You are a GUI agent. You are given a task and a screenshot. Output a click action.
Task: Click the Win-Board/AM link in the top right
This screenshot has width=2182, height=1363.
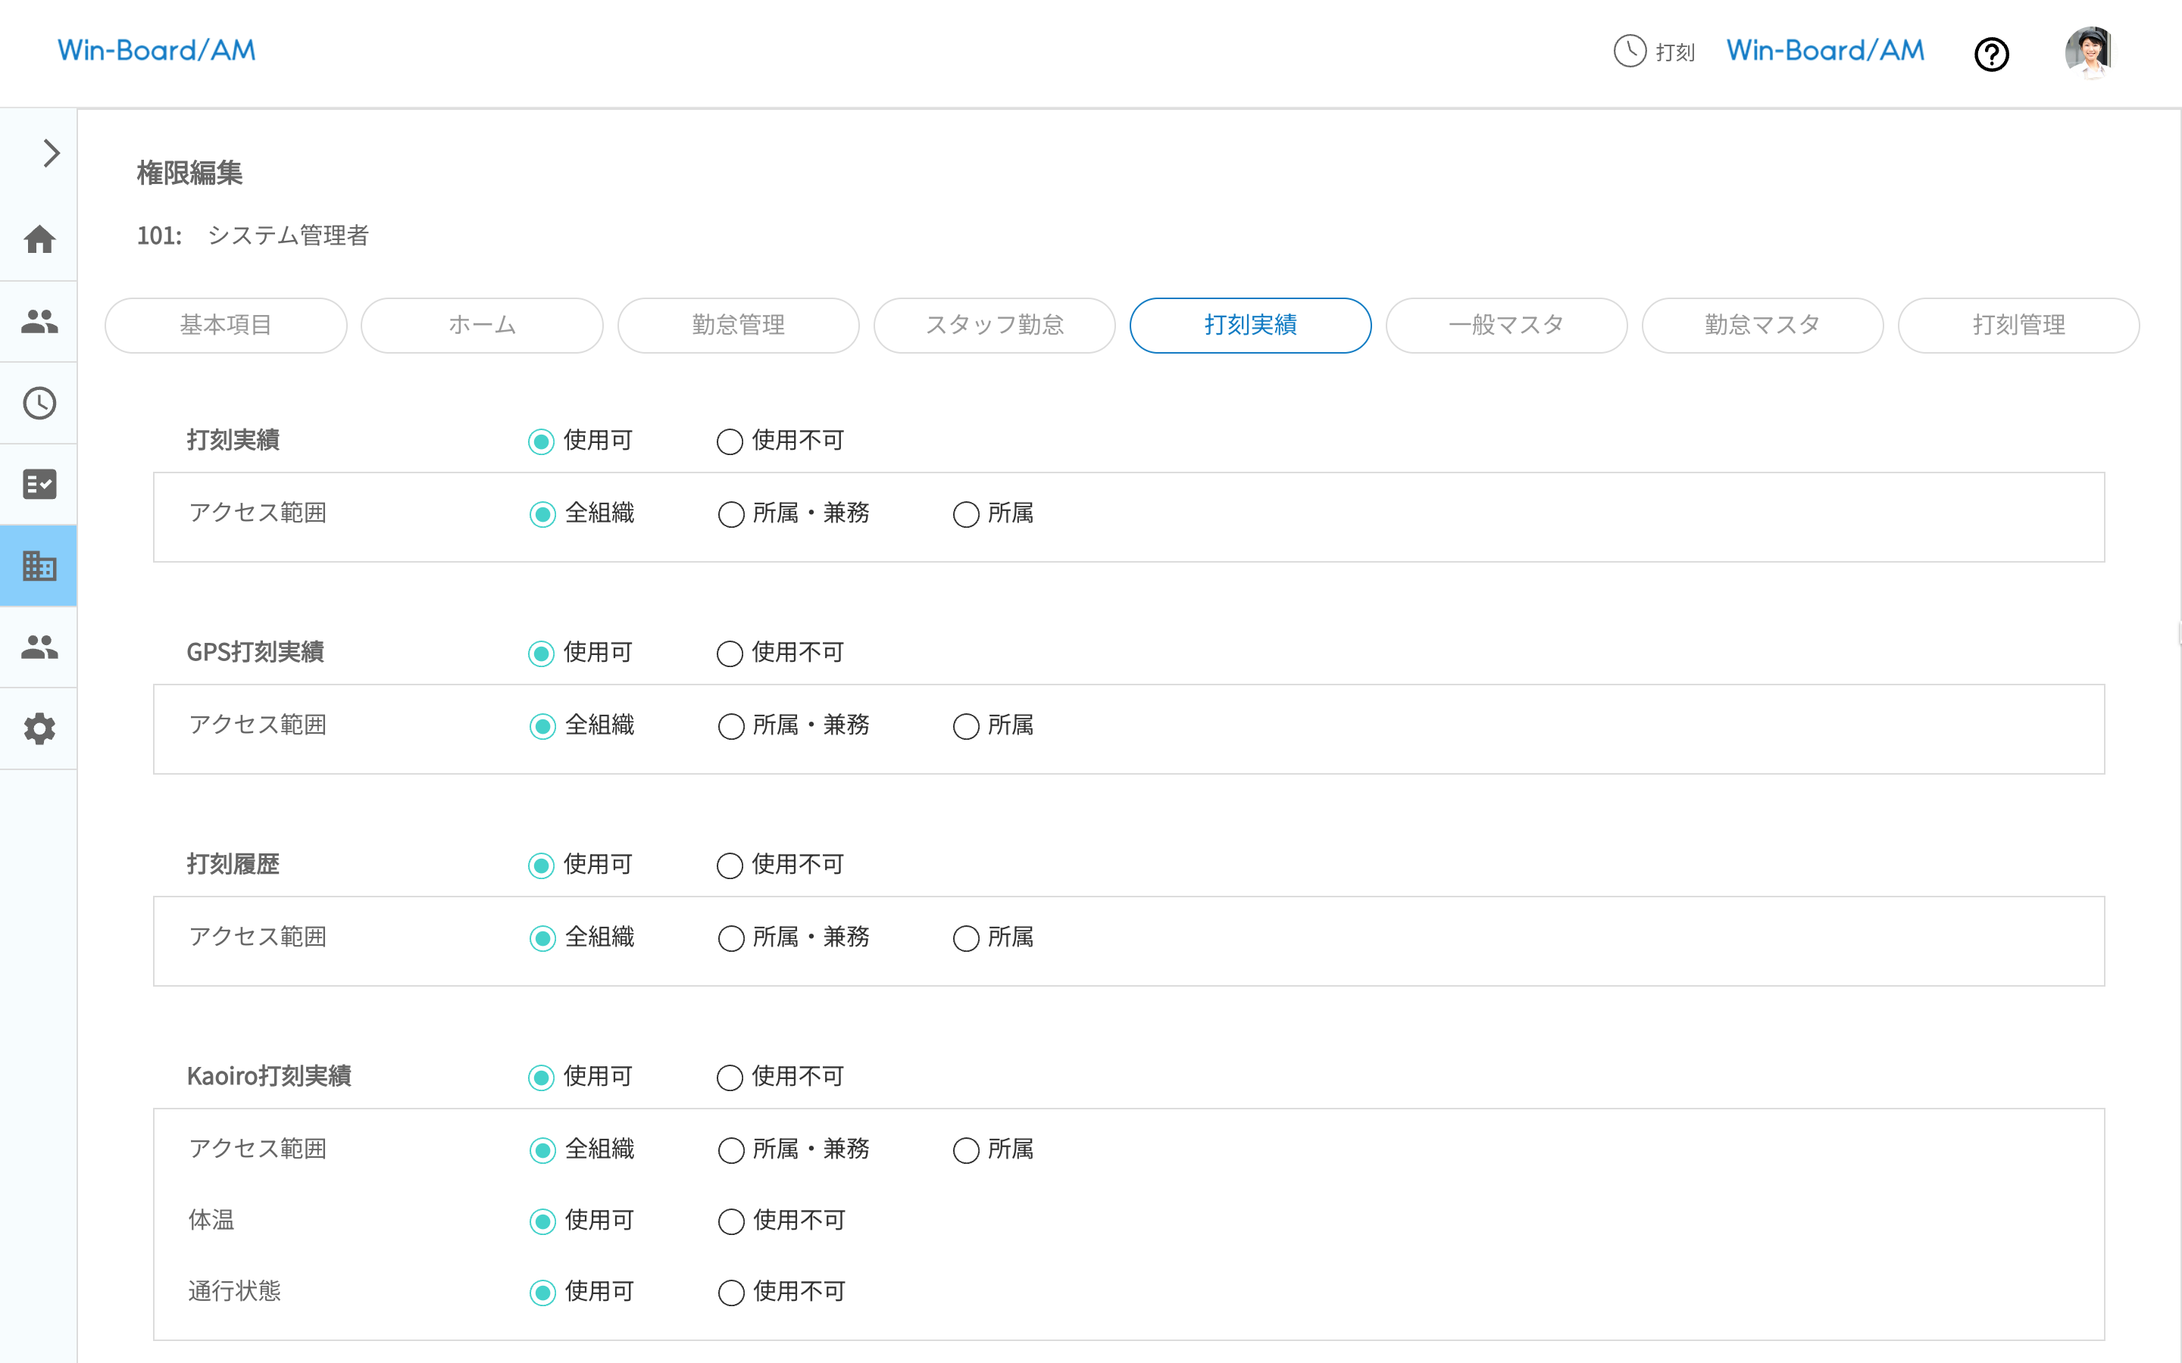[1825, 51]
